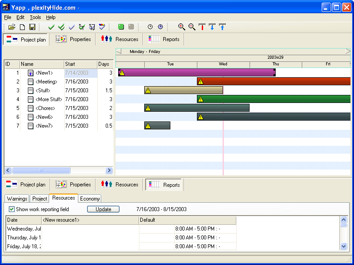
Task: Open the upper Reports tab
Action: (164, 39)
